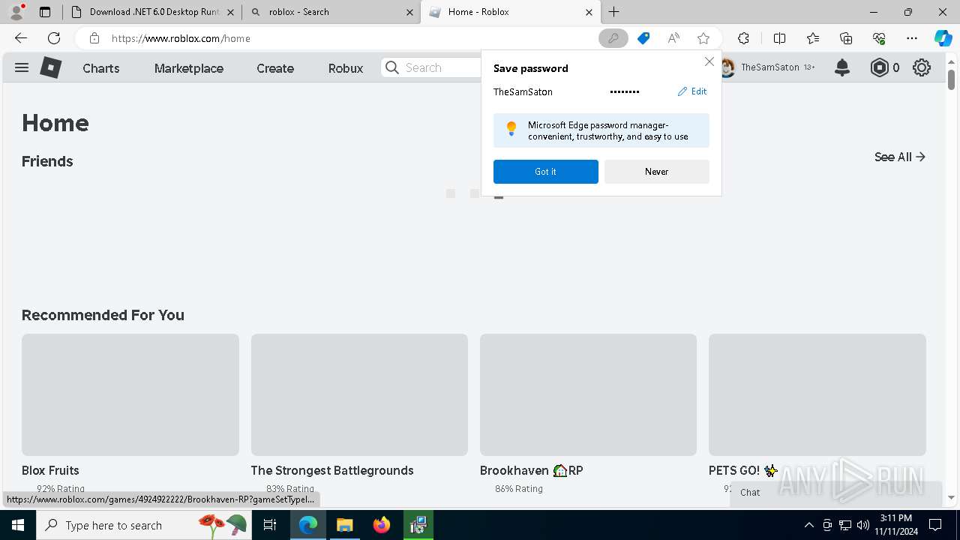Screen dimensions: 960x540
Task: Open the Marketplace menu
Action: click(x=189, y=68)
